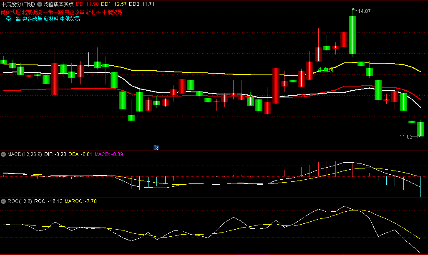
Task: Open the indicator dropdown beside 中成股份(日线)
Action: (40, 4)
